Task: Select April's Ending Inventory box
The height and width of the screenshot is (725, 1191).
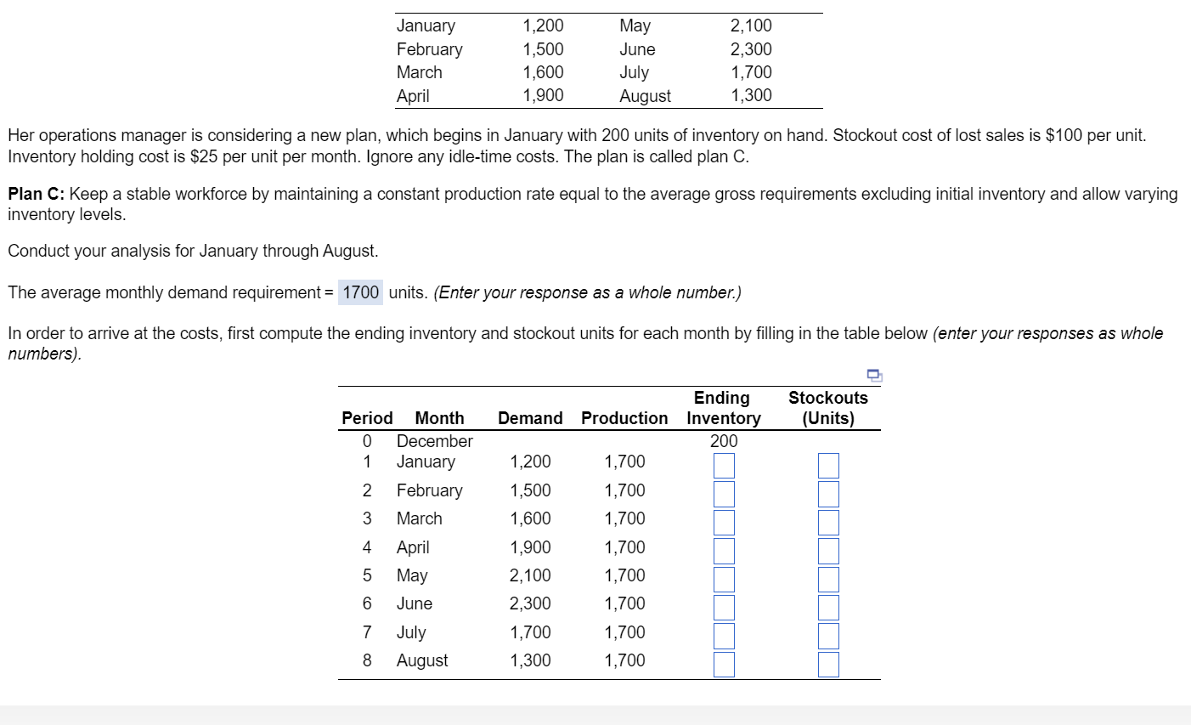Action: 723,550
